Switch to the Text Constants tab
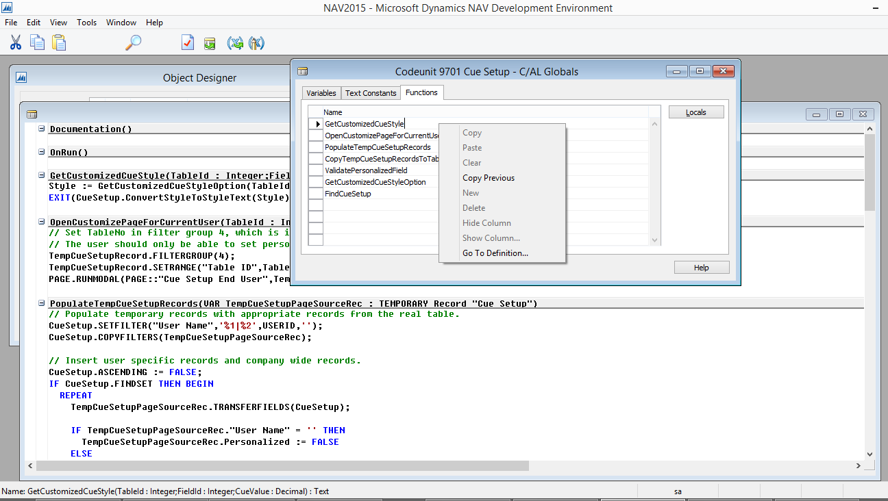Viewport: 888px width, 501px height. pos(371,93)
